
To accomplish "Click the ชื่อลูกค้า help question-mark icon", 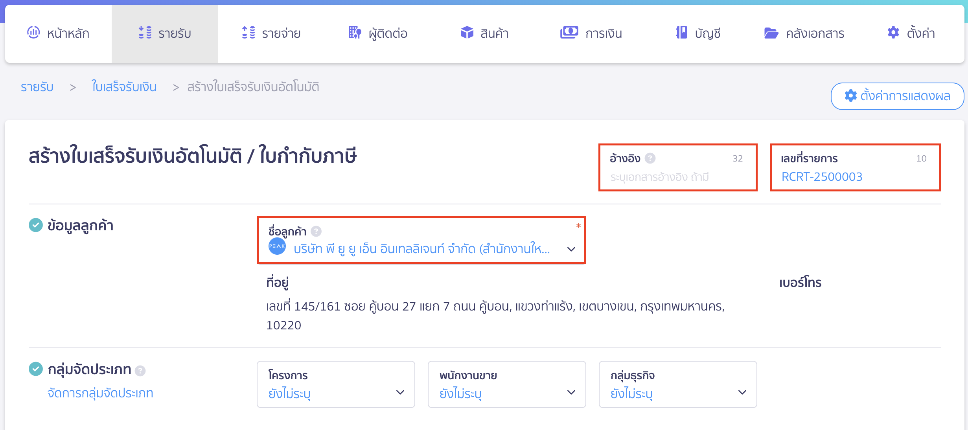I will [x=316, y=231].
